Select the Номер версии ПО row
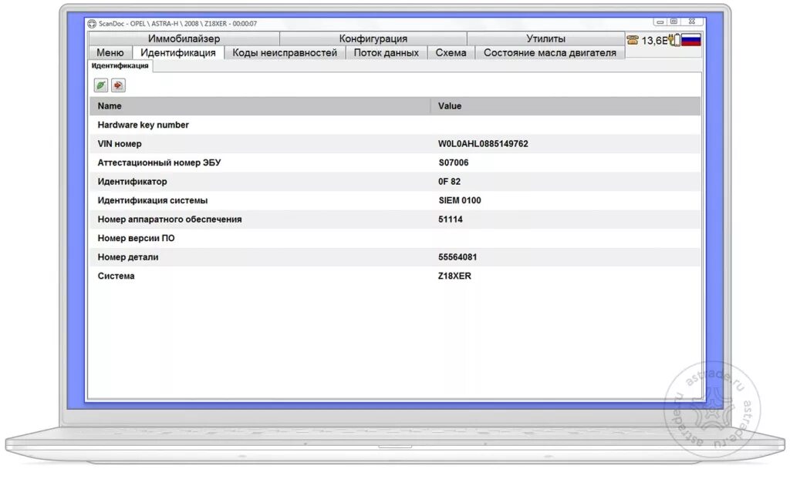This screenshot has width=790, height=479. point(395,238)
